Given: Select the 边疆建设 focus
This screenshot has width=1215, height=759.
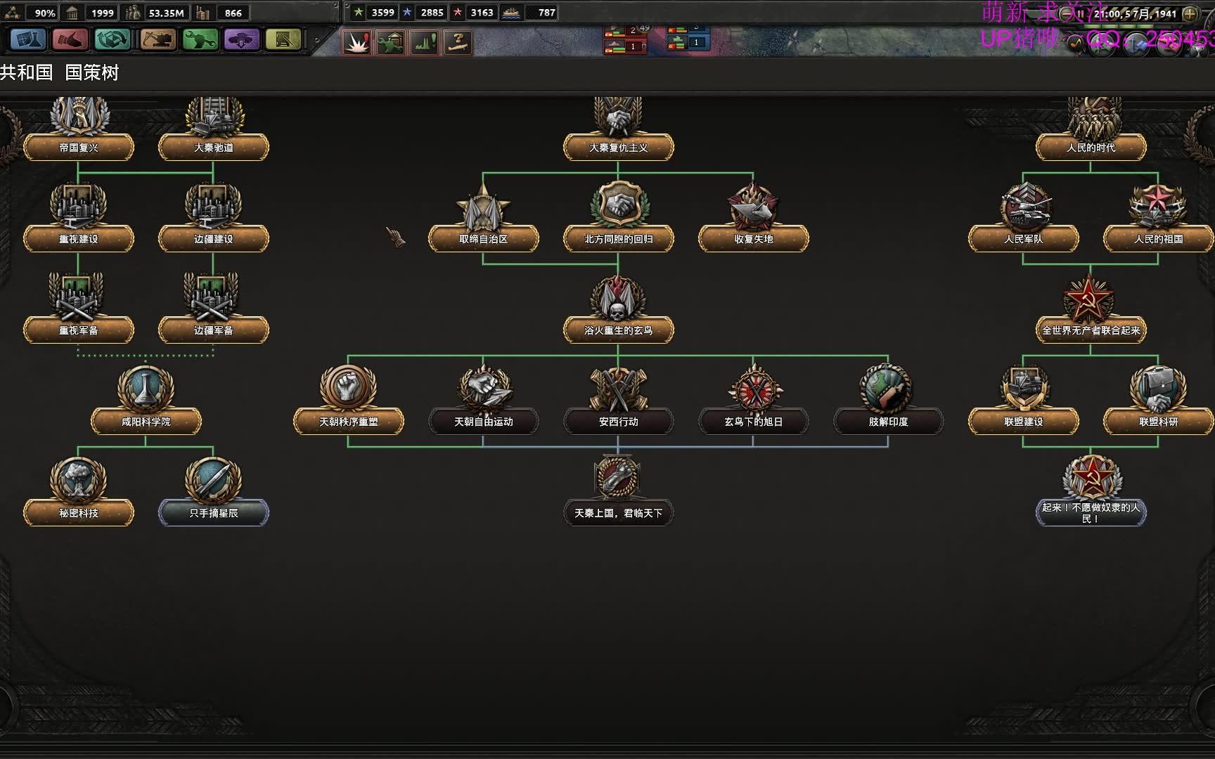Looking at the screenshot, I should pos(214,238).
